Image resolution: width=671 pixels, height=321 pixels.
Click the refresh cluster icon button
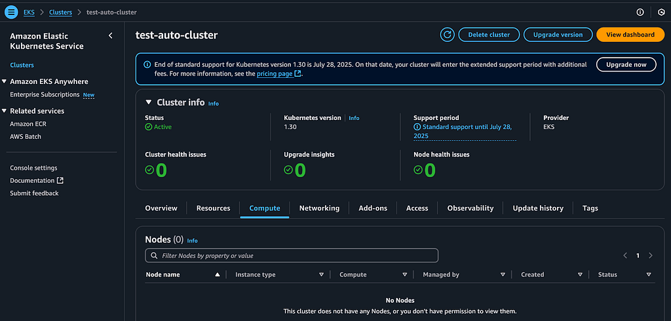coord(447,35)
